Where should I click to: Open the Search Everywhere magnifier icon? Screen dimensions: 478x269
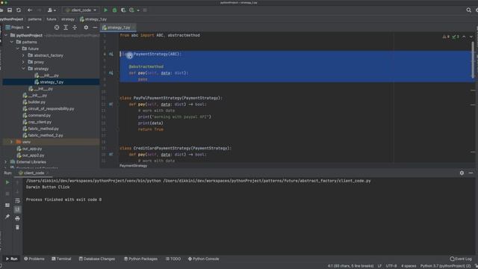pos(468,10)
